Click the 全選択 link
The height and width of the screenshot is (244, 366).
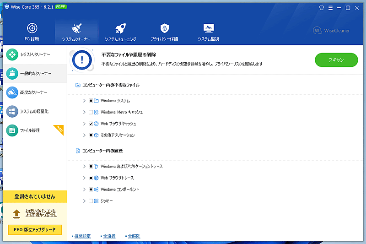[109, 236]
